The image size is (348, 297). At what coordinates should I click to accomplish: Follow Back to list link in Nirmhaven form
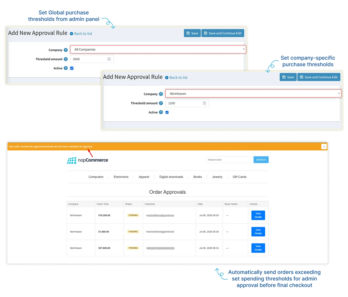coord(176,78)
